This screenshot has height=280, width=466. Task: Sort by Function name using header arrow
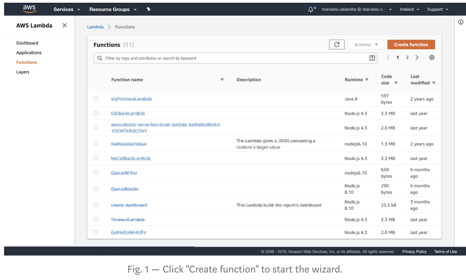coord(222,80)
